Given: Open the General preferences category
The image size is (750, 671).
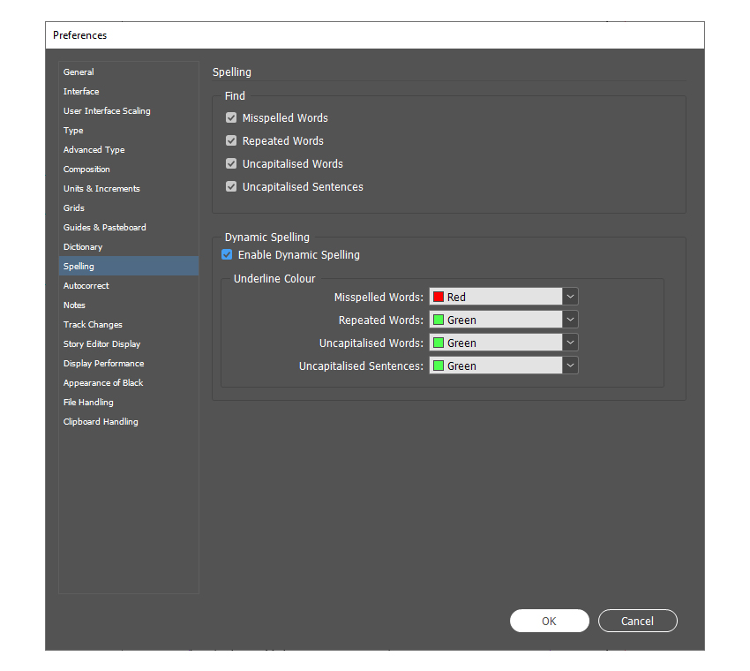Looking at the screenshot, I should tap(129, 72).
